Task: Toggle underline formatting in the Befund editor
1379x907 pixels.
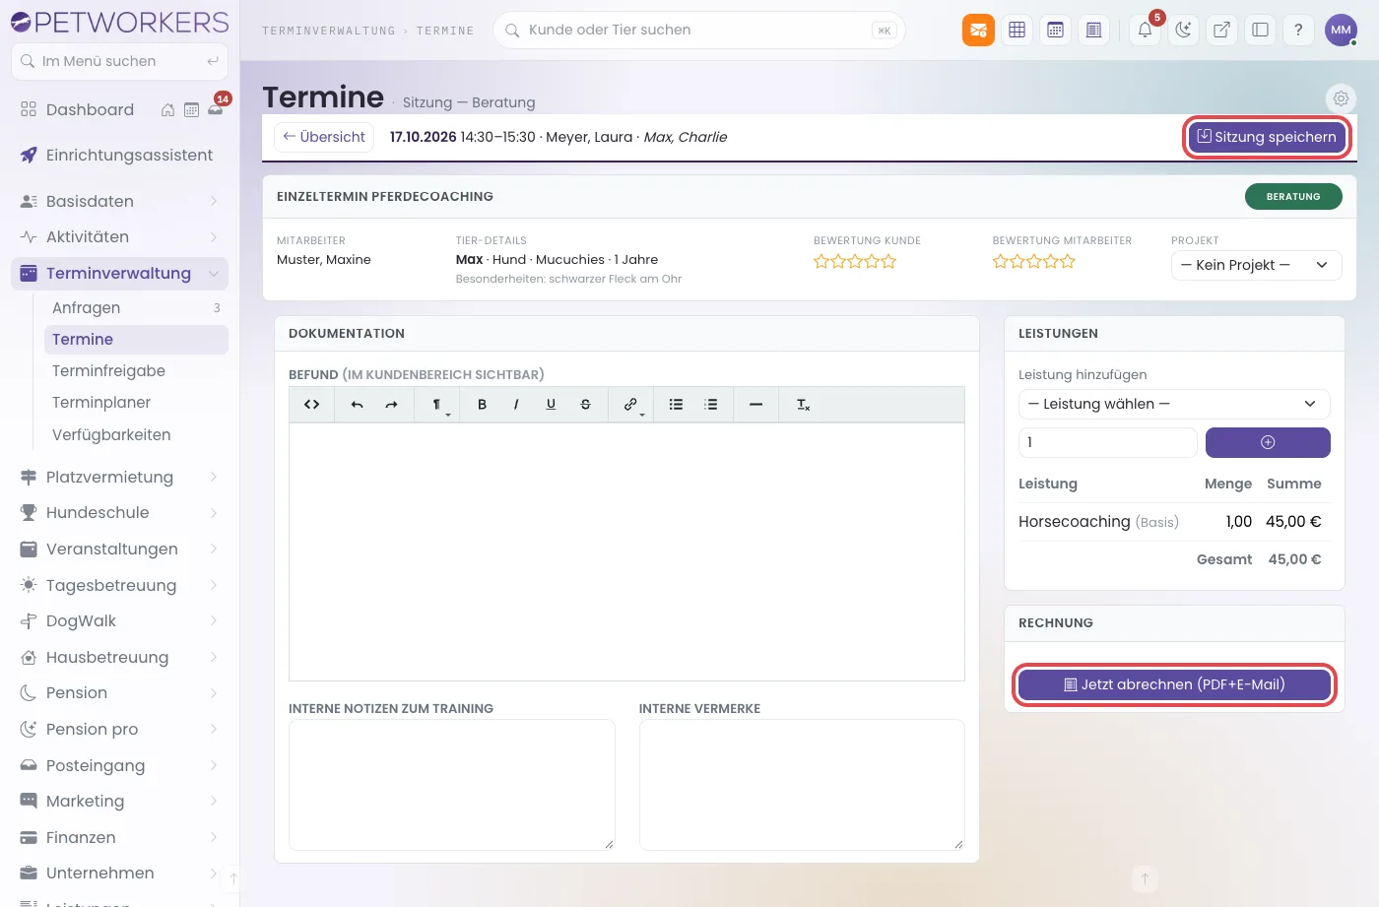Action: pos(551,405)
